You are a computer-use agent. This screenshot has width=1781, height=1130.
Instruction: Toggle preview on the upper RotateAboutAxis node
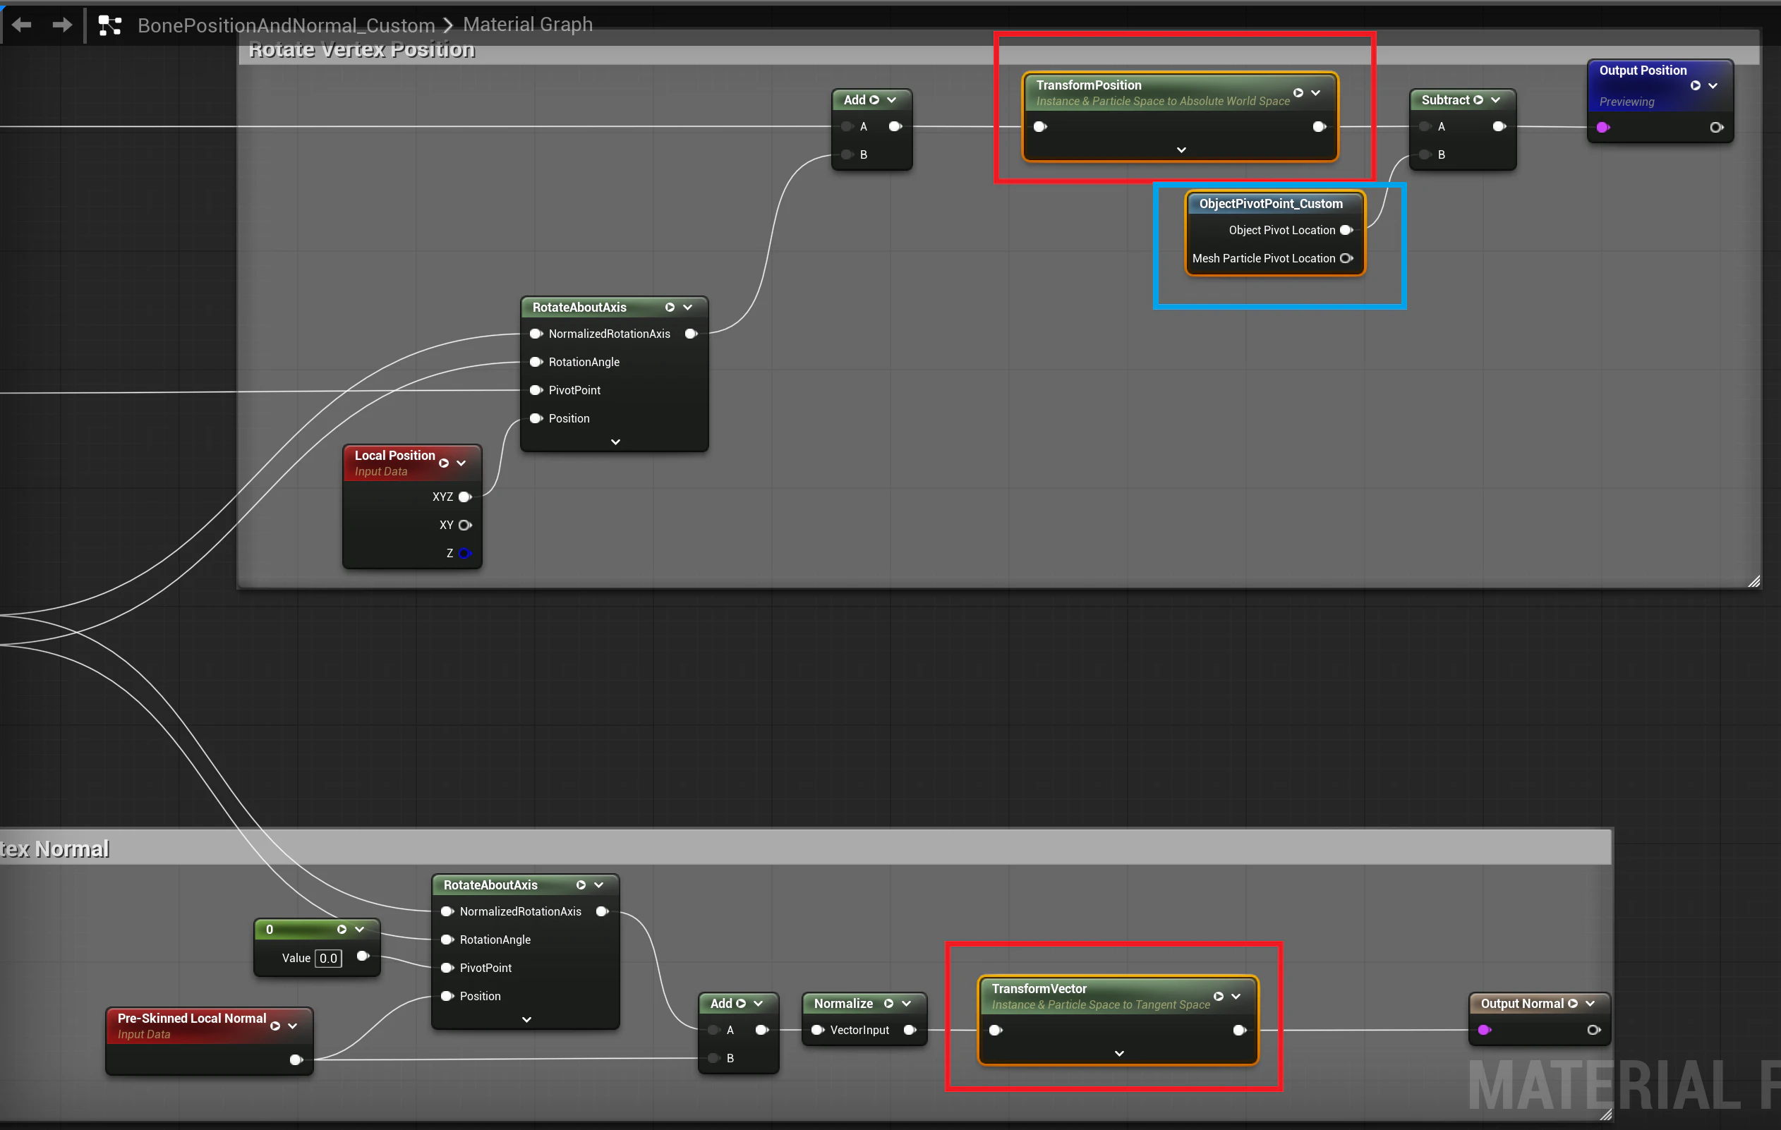coord(670,307)
